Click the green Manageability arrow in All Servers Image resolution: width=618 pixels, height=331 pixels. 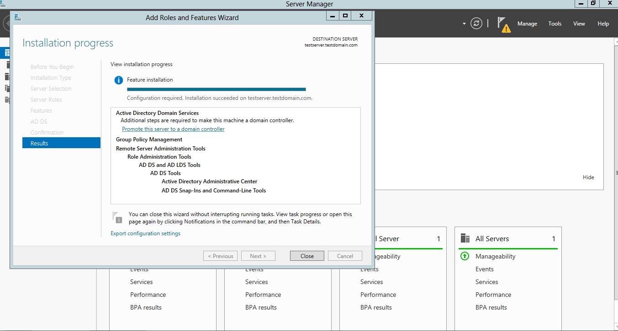[x=465, y=256]
